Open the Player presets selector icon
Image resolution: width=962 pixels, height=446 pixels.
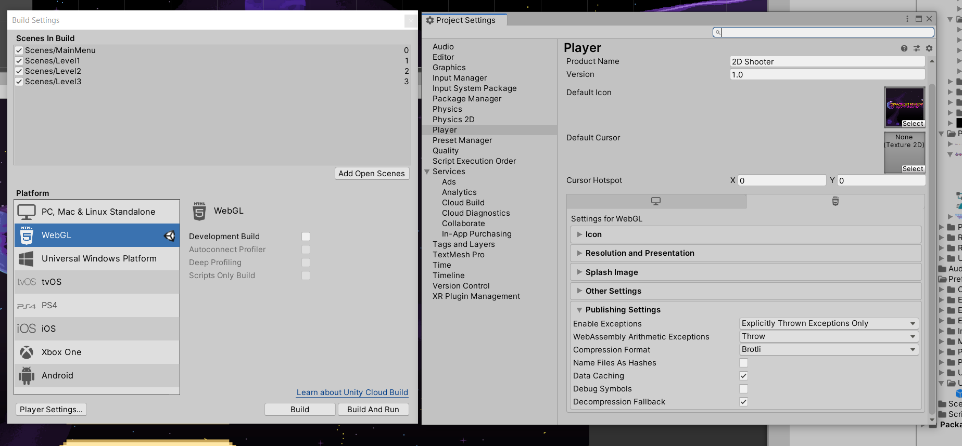click(x=917, y=48)
